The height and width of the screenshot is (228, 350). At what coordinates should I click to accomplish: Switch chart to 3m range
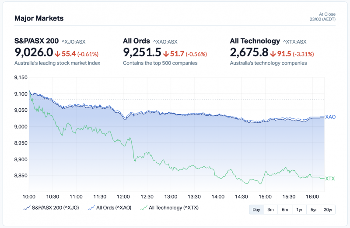click(270, 210)
